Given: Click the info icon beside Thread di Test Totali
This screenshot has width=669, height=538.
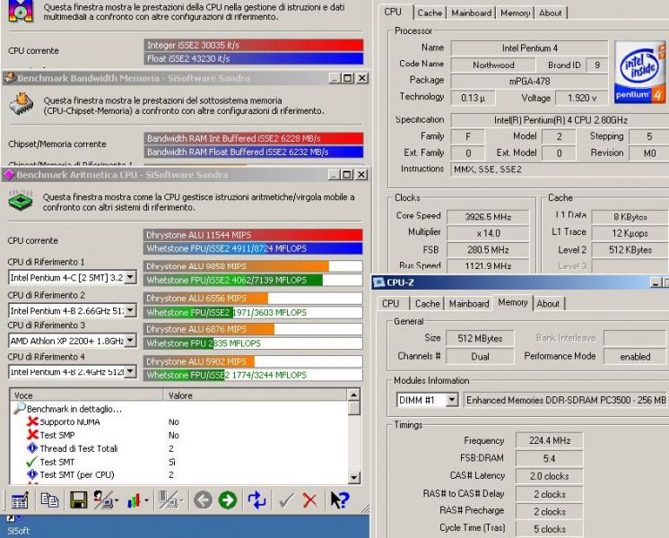Looking at the screenshot, I should coord(32,448).
